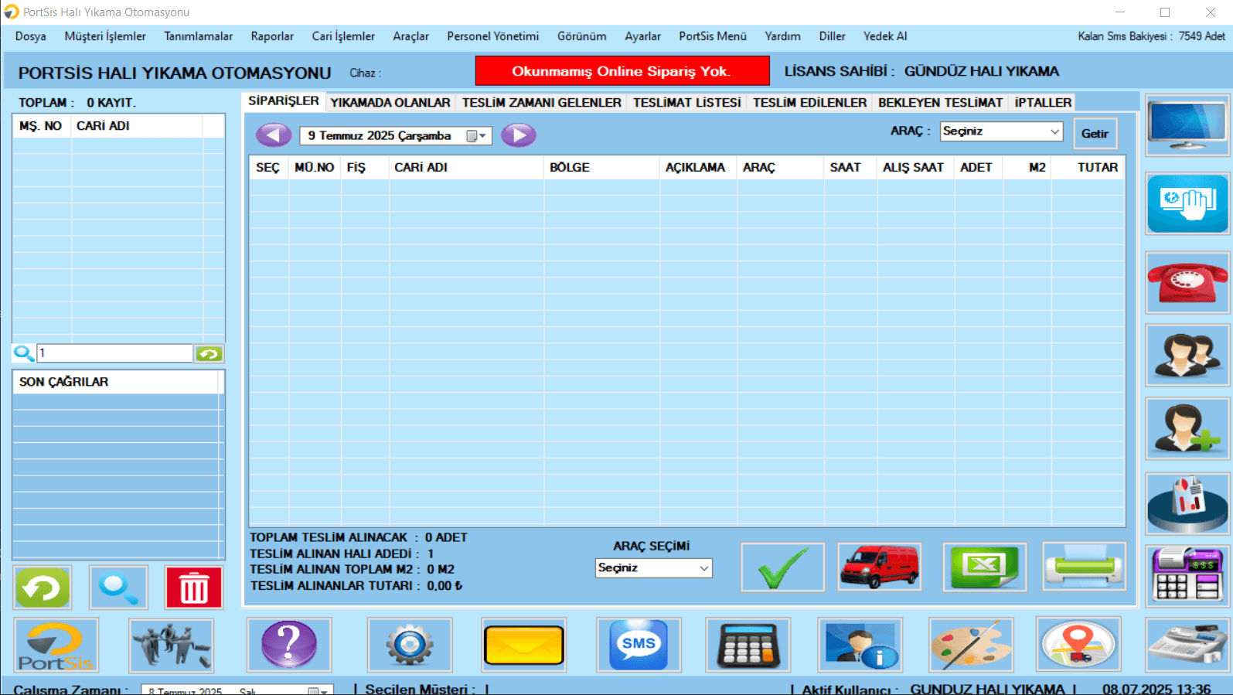The width and height of the screenshot is (1233, 695).
Task: Open the SMS messaging icon
Action: [x=639, y=644]
